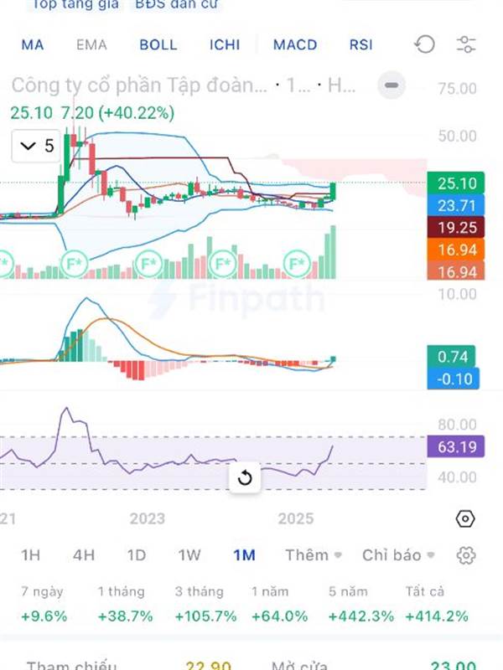Expand the indicator list dropdown showing 5
Image resolution: width=503 pixels, height=670 pixels.
(x=36, y=146)
